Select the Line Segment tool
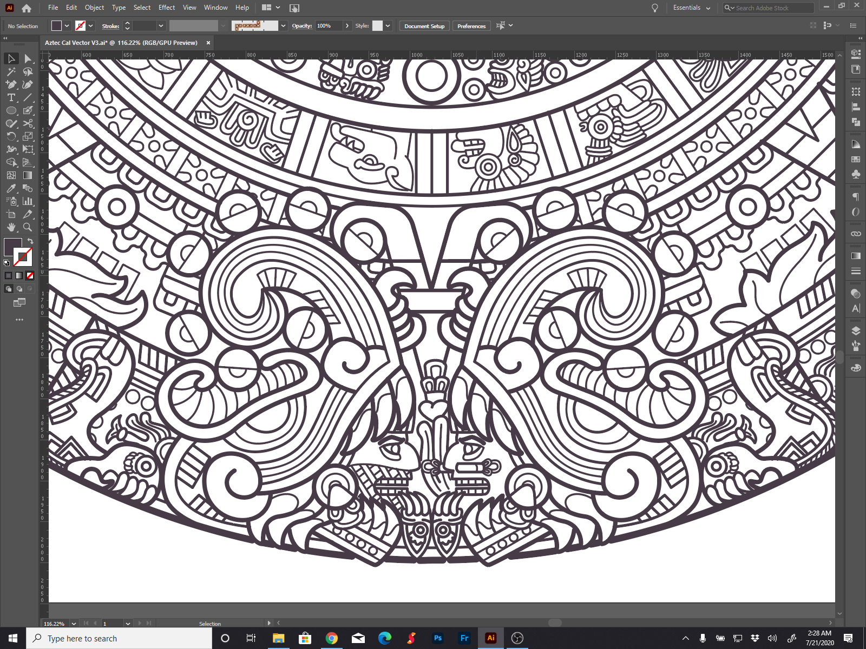 pyautogui.click(x=28, y=97)
